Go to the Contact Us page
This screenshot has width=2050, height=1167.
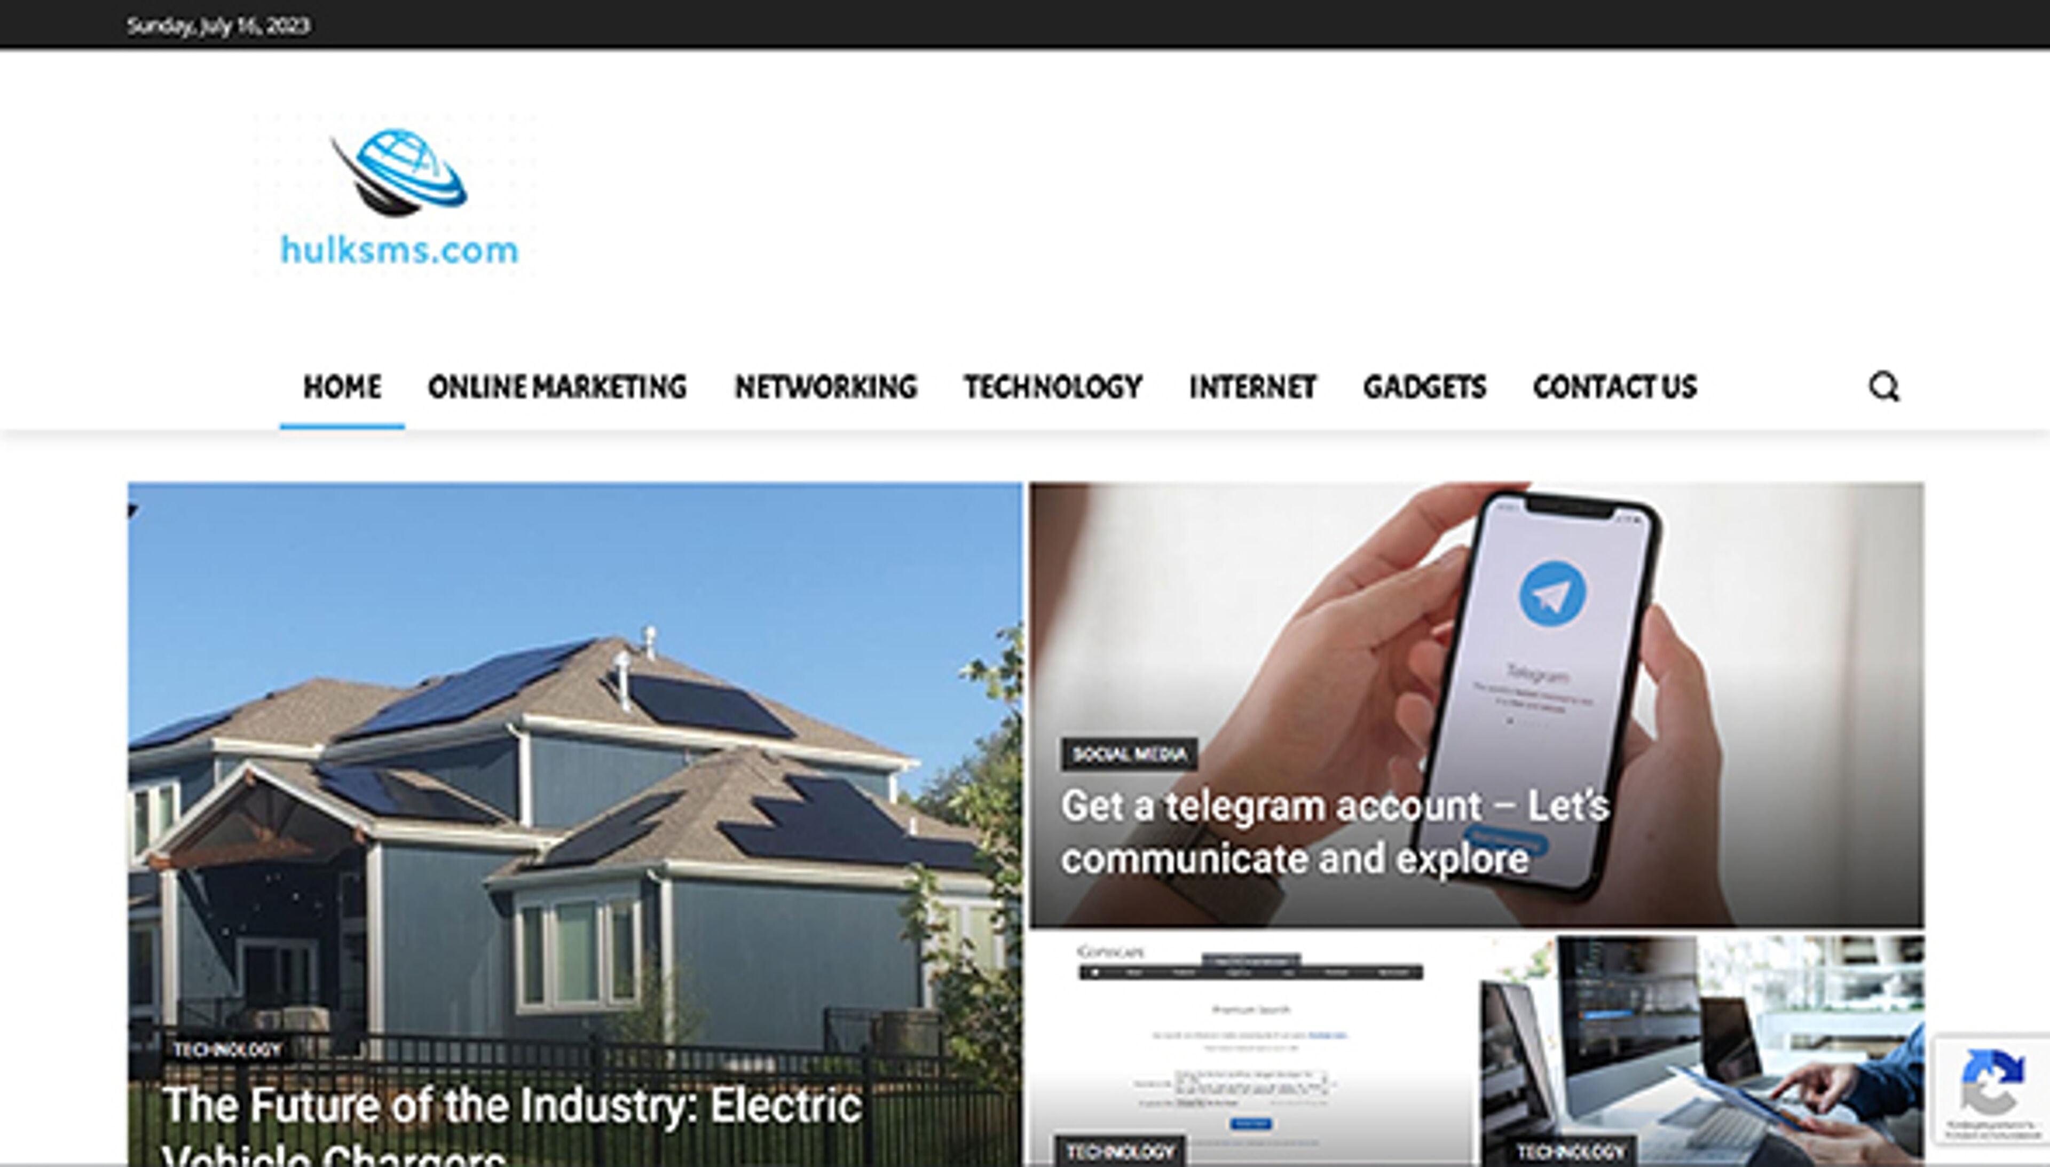click(x=1615, y=387)
